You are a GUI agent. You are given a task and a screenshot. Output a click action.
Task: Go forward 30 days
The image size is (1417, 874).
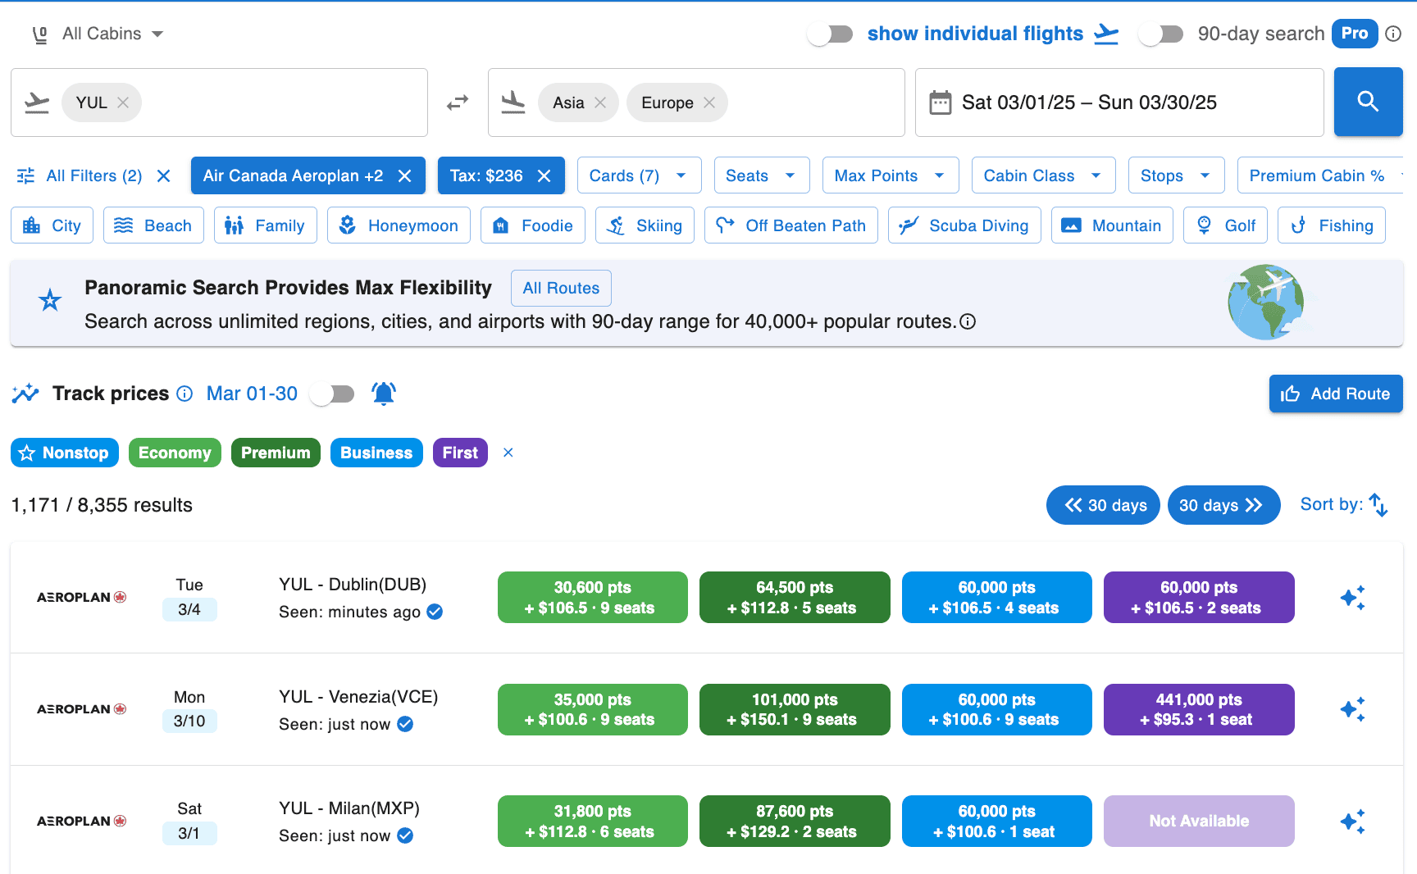click(1223, 505)
